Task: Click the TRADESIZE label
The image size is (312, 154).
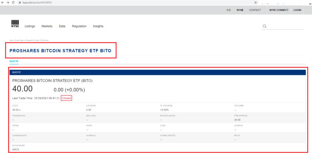Action: coord(19,116)
